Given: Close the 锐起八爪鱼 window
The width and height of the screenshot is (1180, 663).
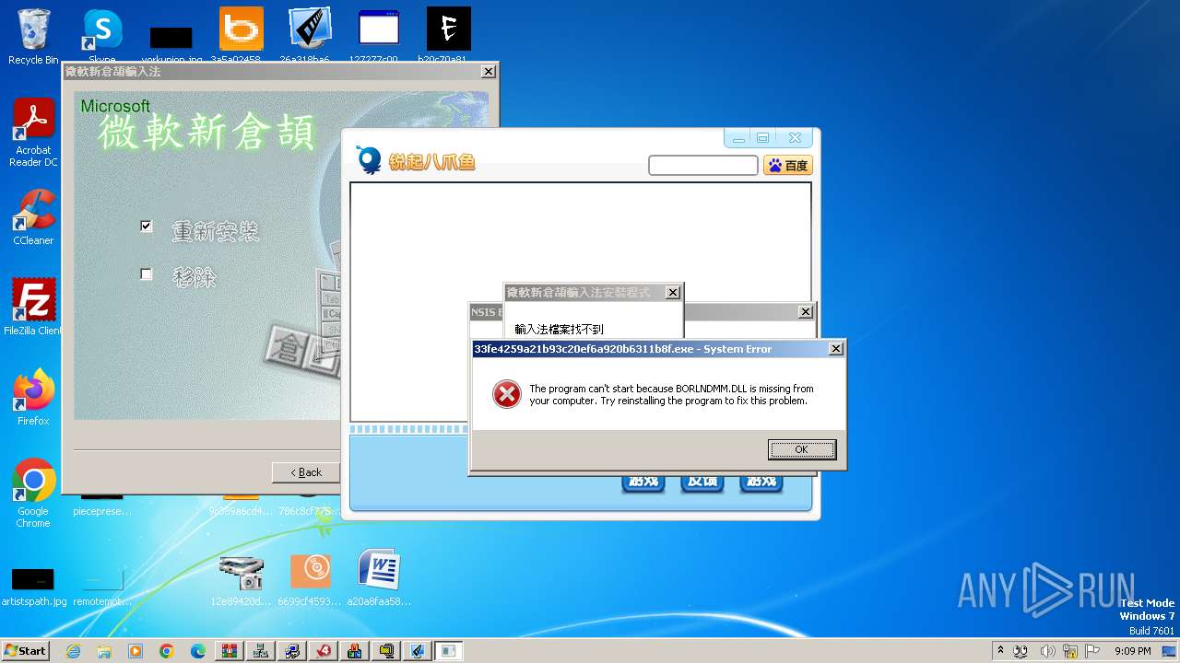Looking at the screenshot, I should [795, 138].
